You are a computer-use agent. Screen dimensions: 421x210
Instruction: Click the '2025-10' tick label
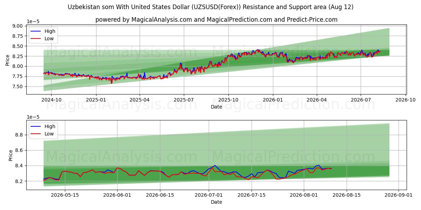[x=228, y=100]
